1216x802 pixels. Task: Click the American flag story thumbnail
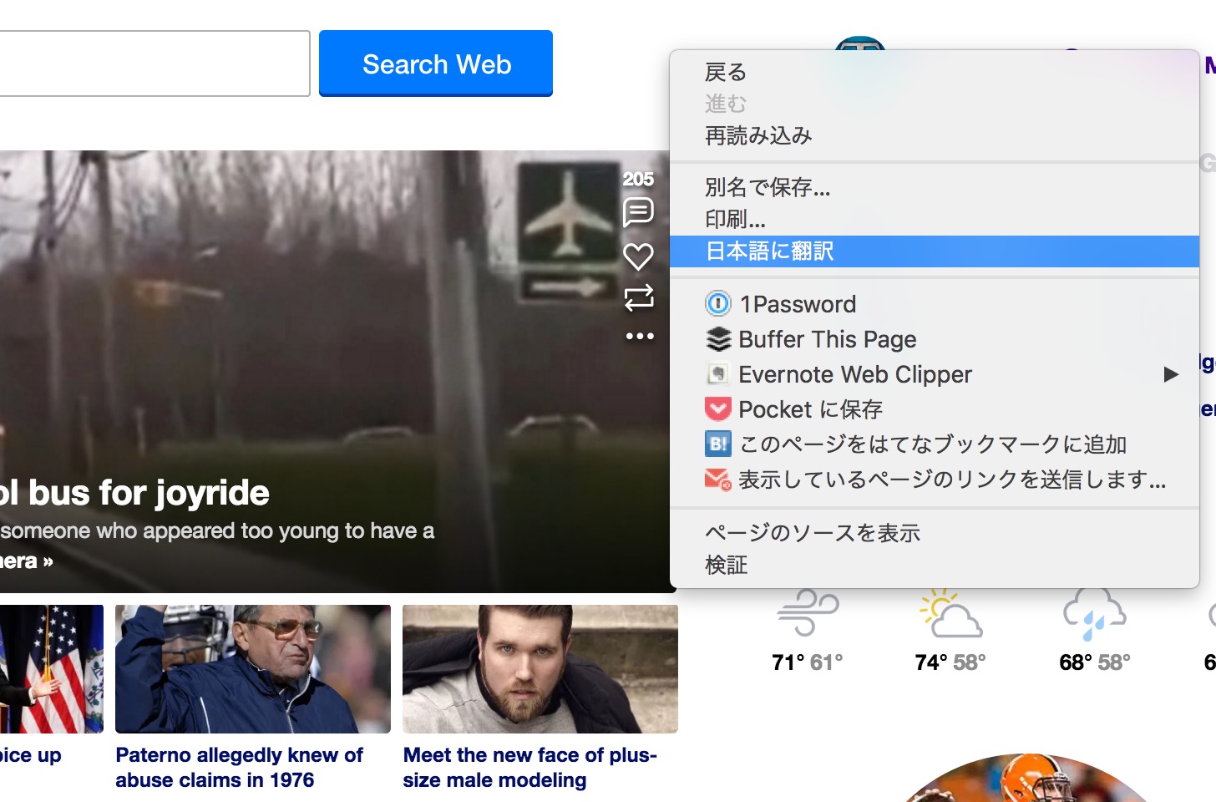[52, 669]
